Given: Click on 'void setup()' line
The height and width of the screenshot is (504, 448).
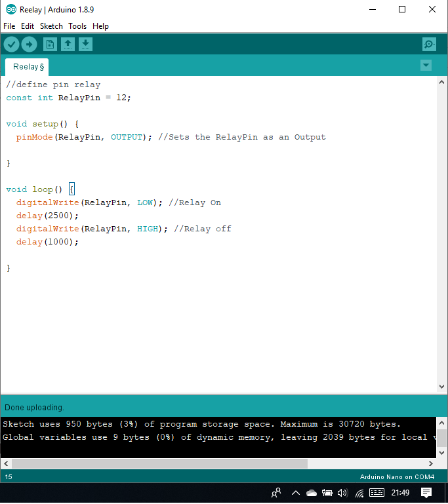Looking at the screenshot, I should click(x=43, y=124).
